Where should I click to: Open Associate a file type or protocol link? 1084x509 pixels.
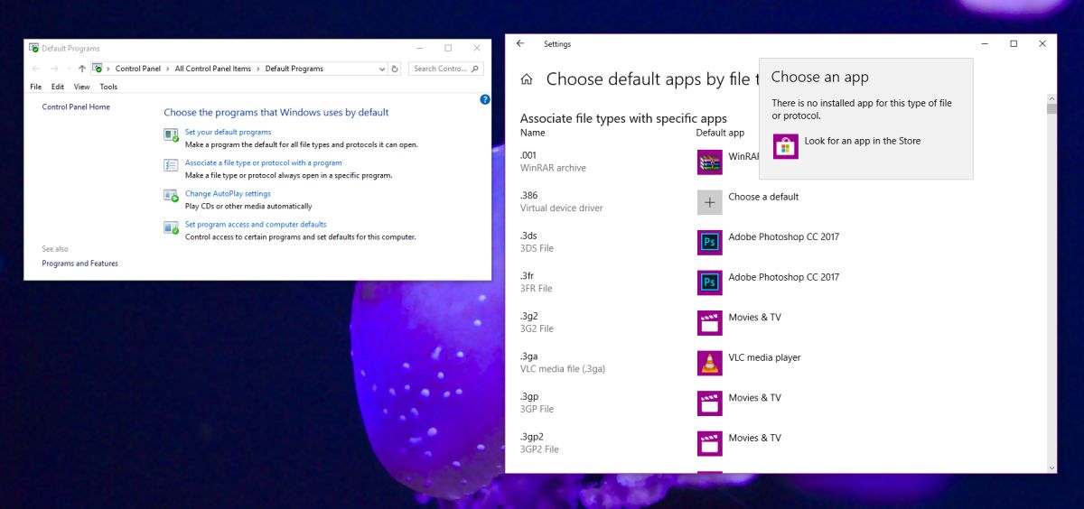click(x=264, y=163)
